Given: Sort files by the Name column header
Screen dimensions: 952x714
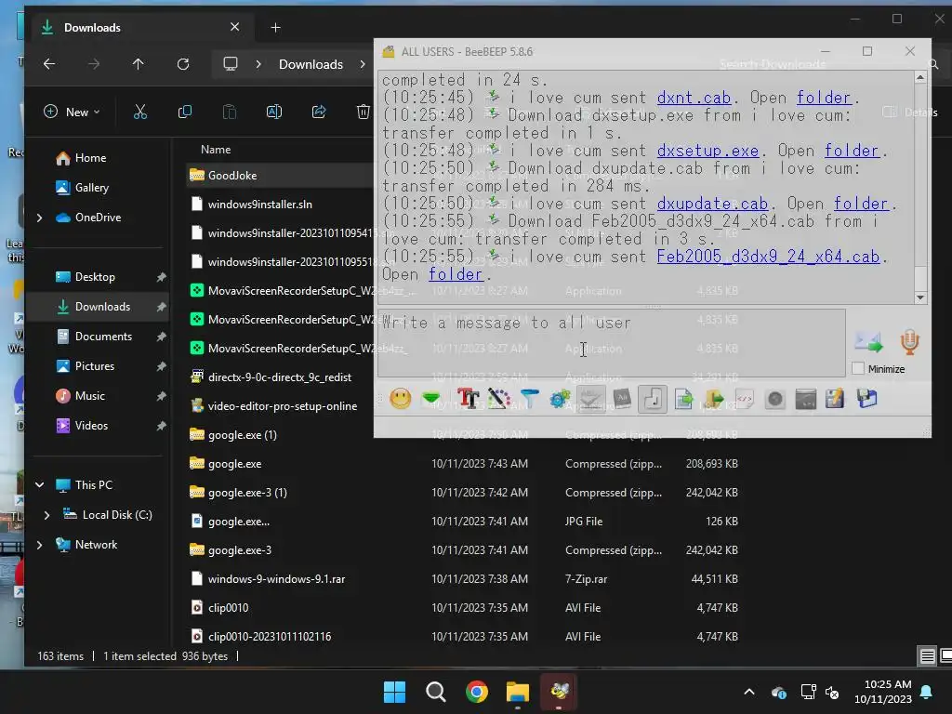Looking at the screenshot, I should [x=216, y=150].
